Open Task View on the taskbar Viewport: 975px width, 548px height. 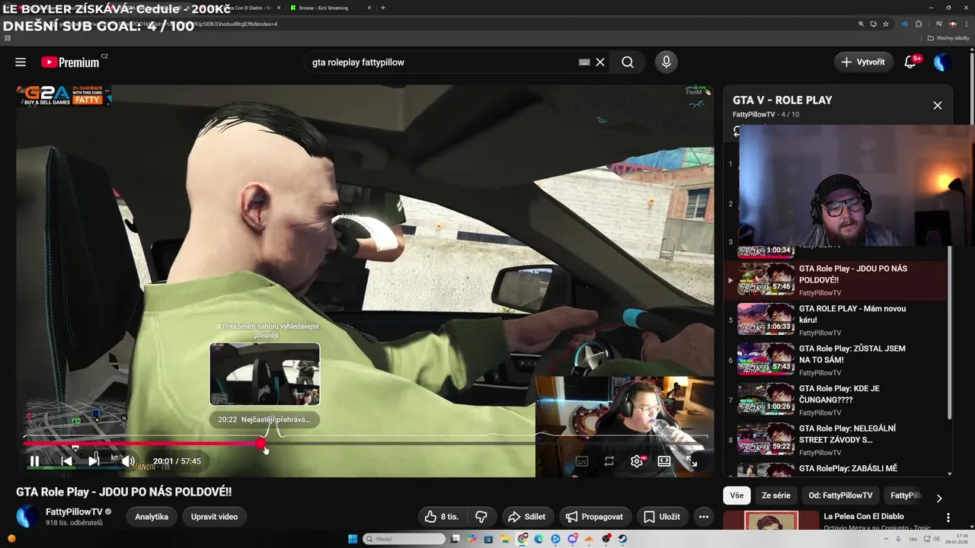pos(456,539)
